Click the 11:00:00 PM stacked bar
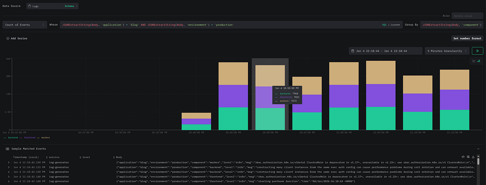This screenshot has width=486, height=185. click(344, 96)
